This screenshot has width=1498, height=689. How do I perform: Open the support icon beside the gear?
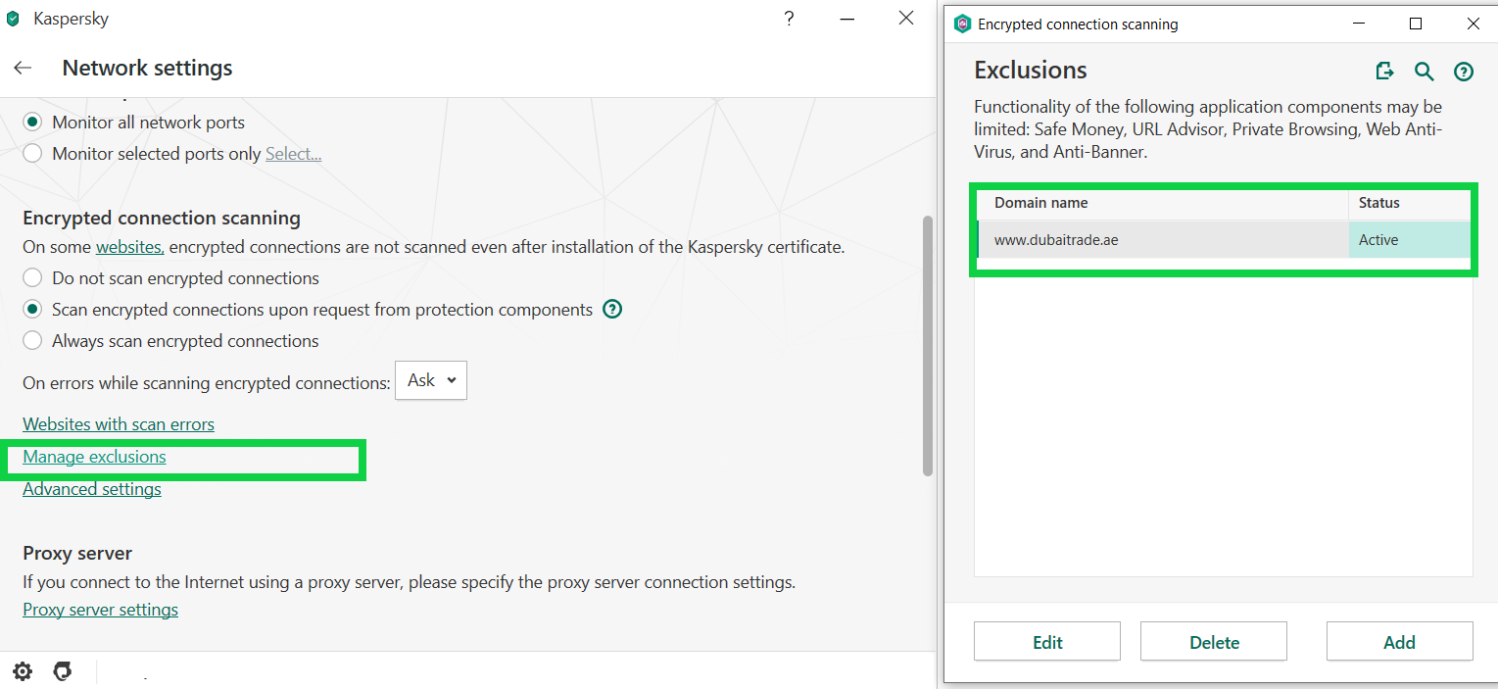click(x=63, y=671)
